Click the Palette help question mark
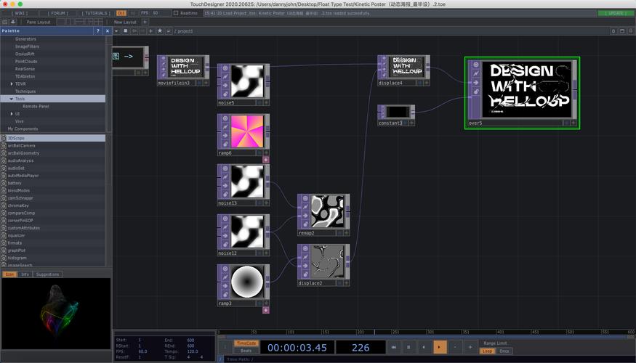 (x=97, y=30)
